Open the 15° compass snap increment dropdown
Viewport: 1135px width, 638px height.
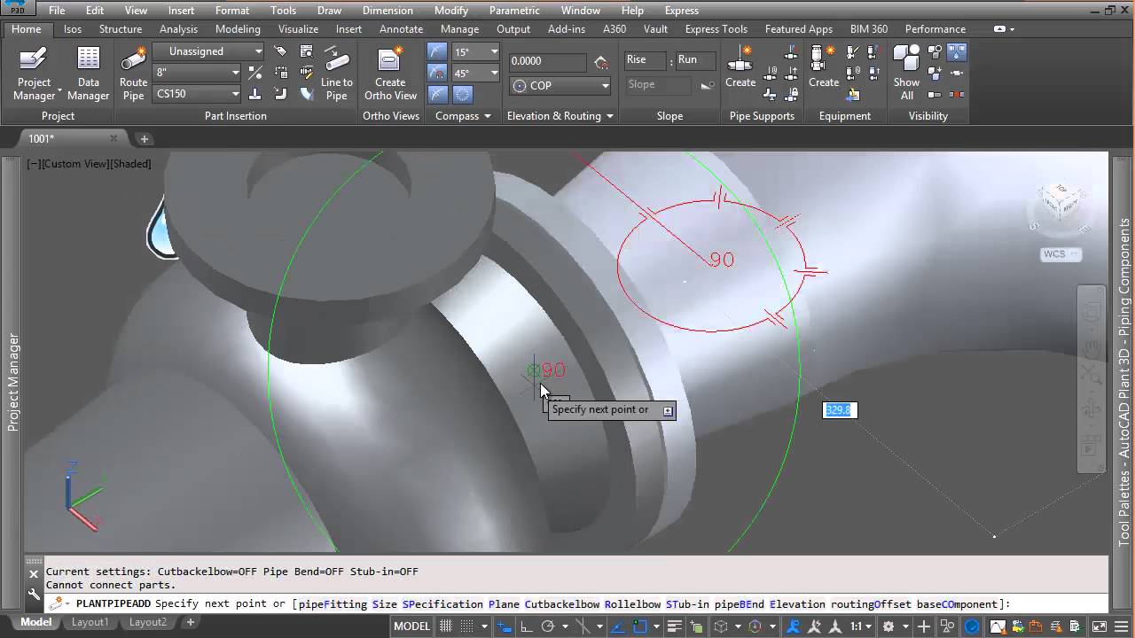475,51
